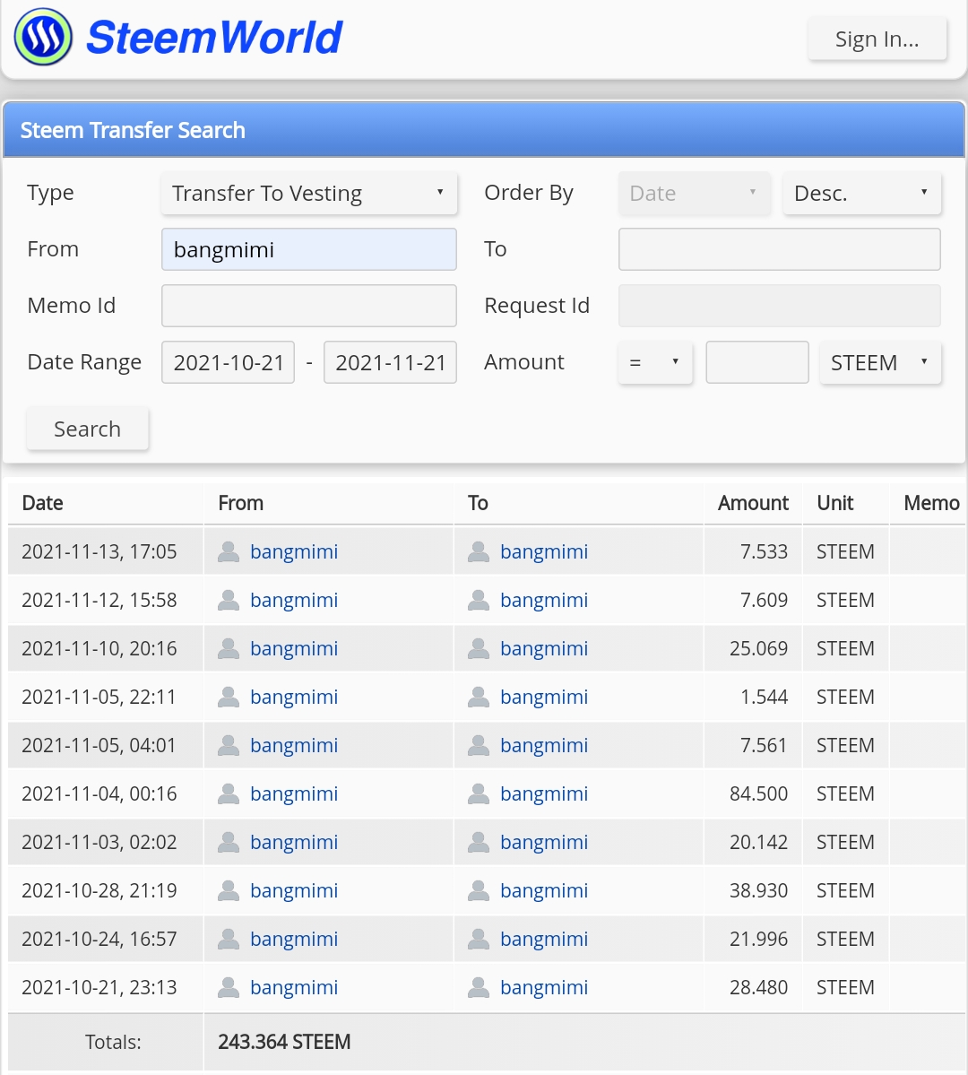
Task: Click To avatar icon in 2021-11-13 row
Action: (x=479, y=551)
